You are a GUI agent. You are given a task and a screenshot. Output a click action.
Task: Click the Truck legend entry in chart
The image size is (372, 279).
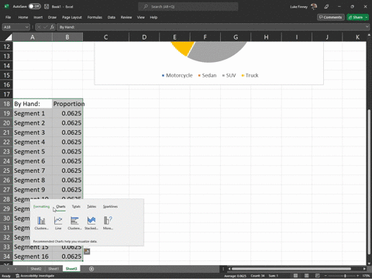tap(250, 75)
